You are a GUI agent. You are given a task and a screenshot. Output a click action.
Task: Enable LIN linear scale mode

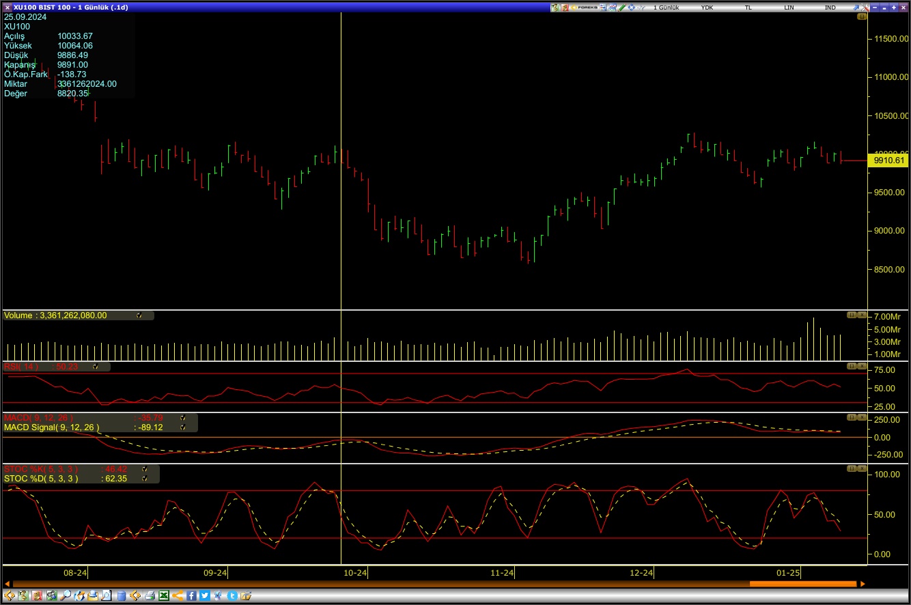787,7
